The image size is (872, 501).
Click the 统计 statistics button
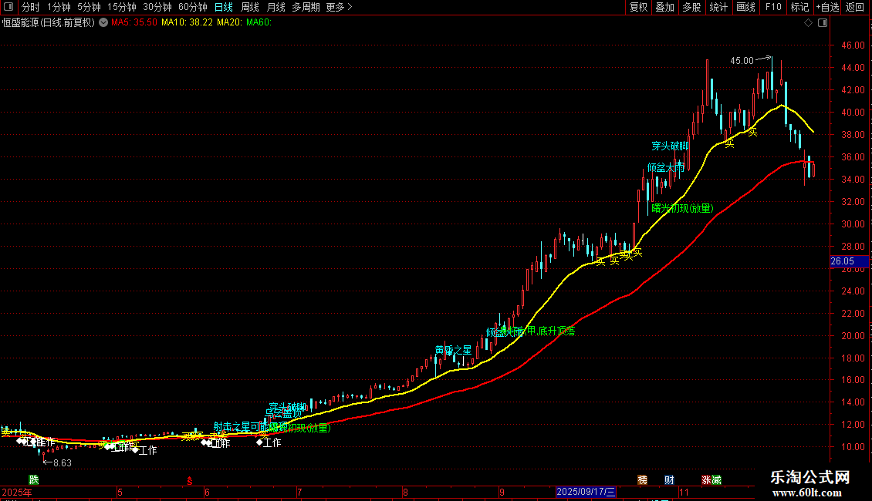718,7
